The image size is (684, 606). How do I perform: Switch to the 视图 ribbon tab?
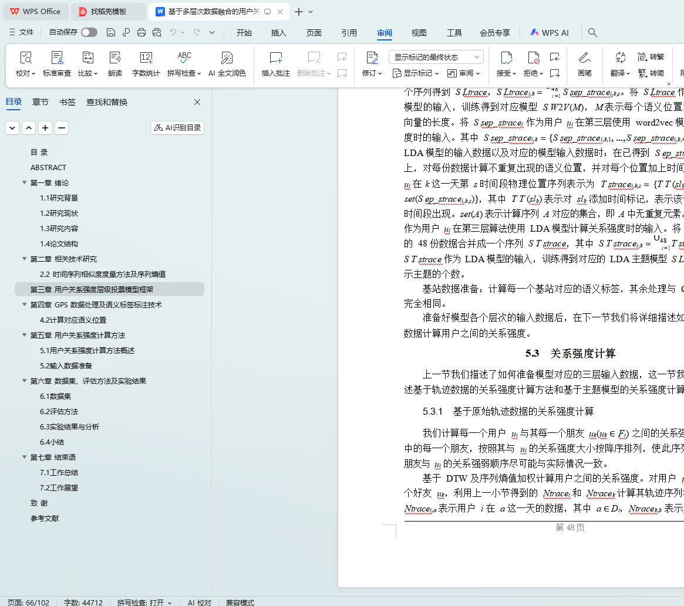419,33
